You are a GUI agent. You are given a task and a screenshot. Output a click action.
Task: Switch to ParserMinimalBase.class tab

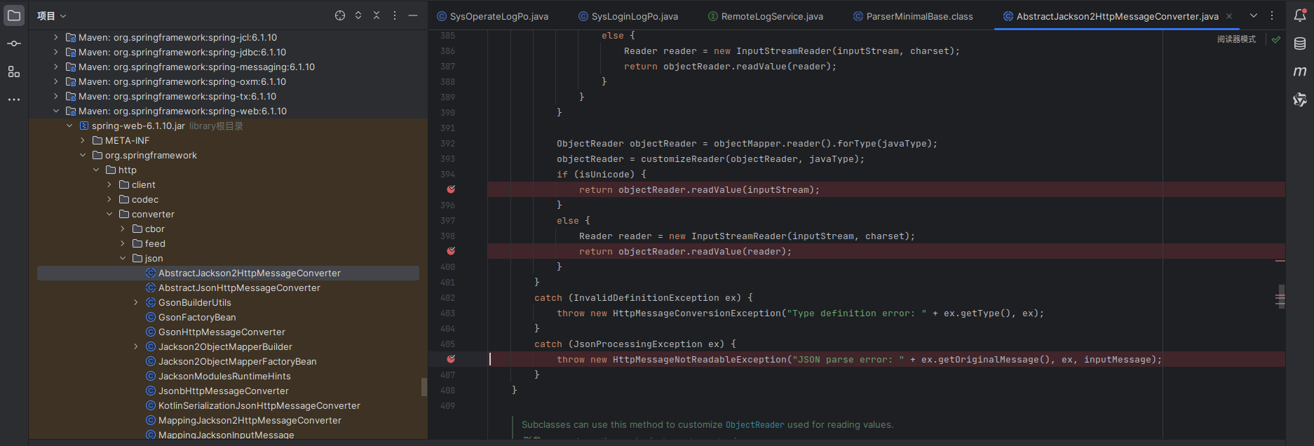point(913,16)
